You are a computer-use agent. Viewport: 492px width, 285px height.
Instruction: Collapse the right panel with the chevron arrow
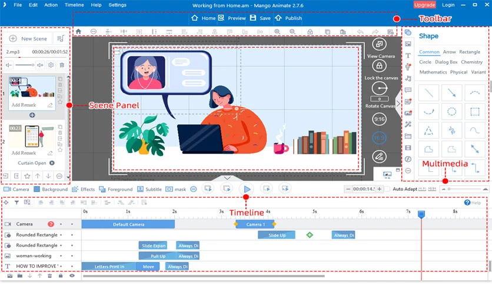(x=398, y=103)
